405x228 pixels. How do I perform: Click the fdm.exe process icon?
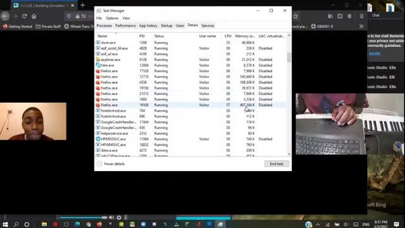coord(98,65)
